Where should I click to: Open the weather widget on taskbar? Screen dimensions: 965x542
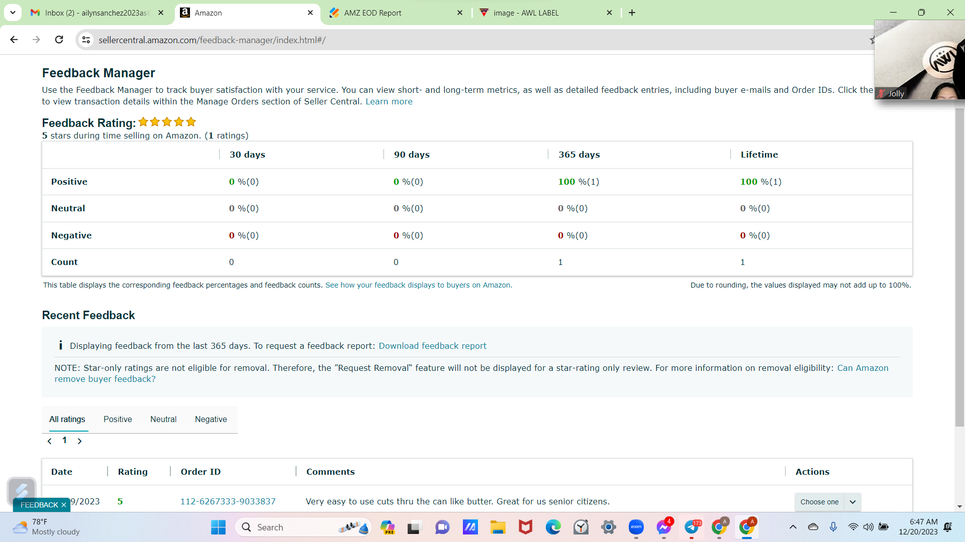point(46,527)
